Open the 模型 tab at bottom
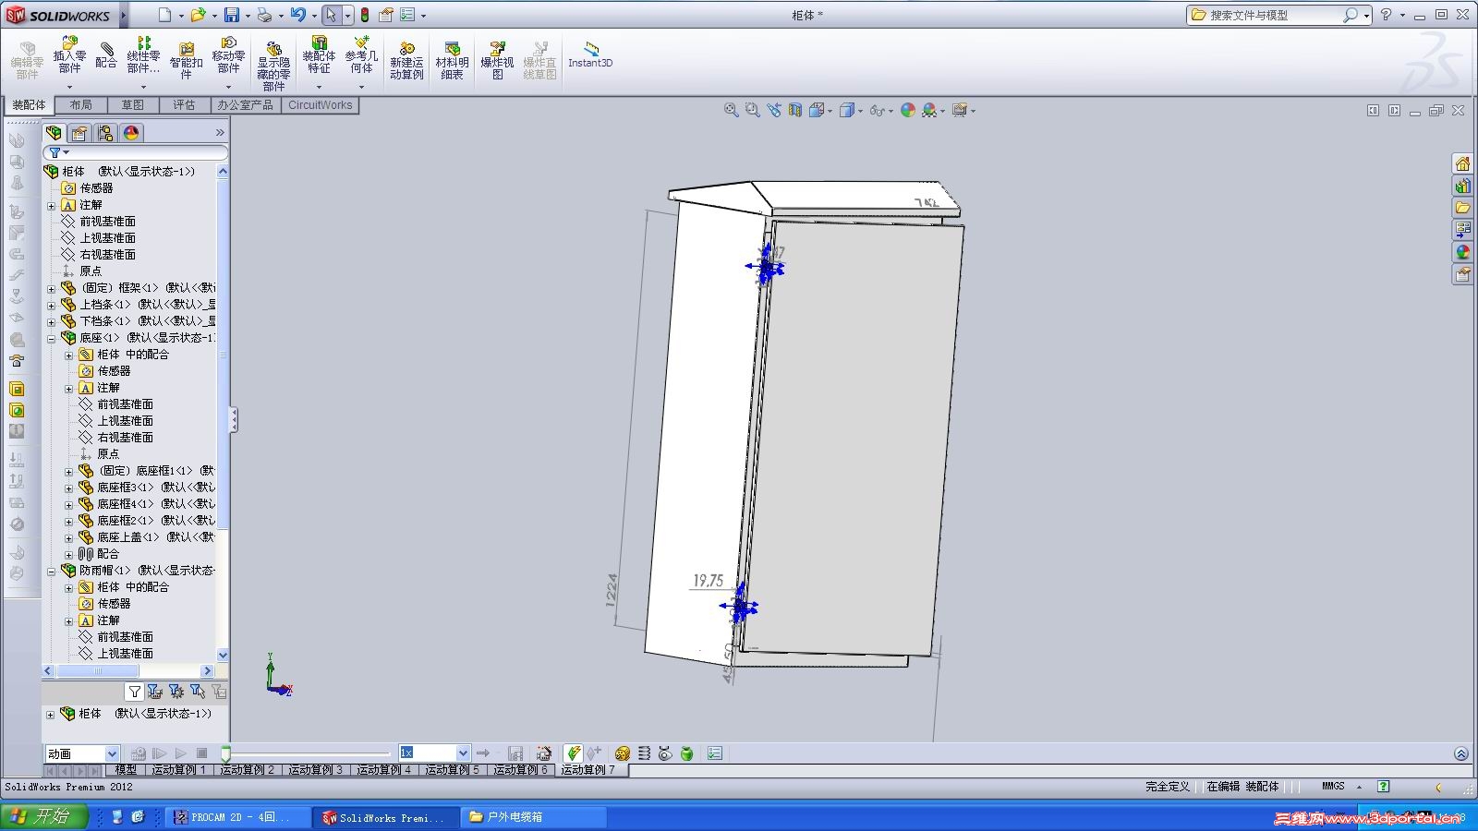Image resolution: width=1478 pixels, height=831 pixels. tap(126, 770)
